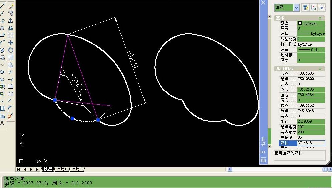
Task: Select the Move tool
Action: [11, 43]
